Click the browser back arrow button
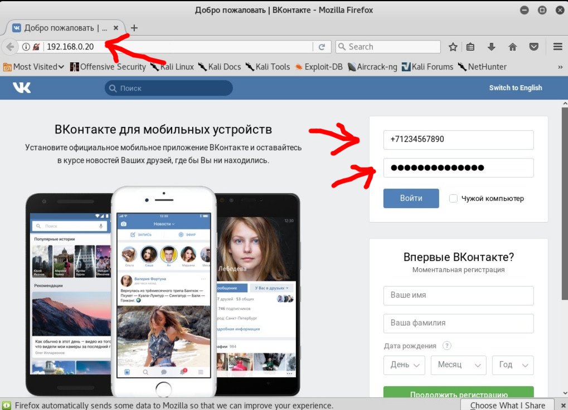568x410 pixels. 10,47
